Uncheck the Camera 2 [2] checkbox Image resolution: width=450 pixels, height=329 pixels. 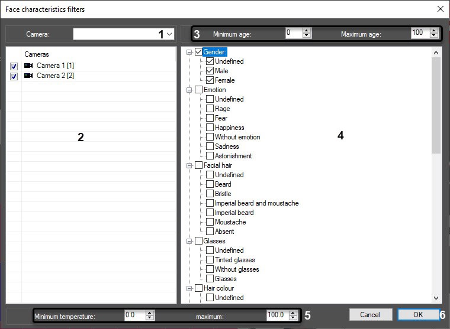(14, 76)
